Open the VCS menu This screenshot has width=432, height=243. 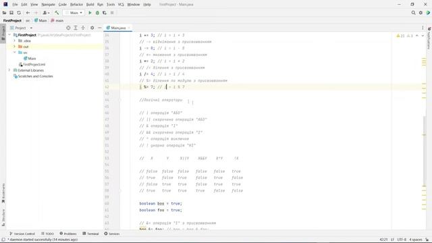pyautogui.click(x=121, y=5)
